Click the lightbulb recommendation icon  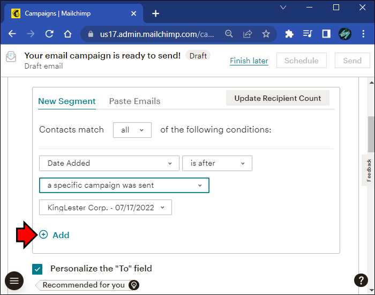(x=134, y=285)
